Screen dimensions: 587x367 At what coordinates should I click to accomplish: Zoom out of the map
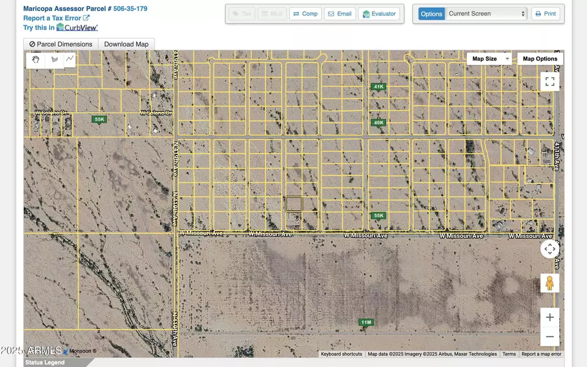pyautogui.click(x=549, y=336)
